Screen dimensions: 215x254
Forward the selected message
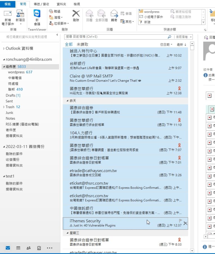click(x=114, y=16)
